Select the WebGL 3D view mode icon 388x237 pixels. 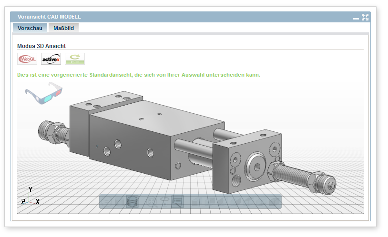27,59
